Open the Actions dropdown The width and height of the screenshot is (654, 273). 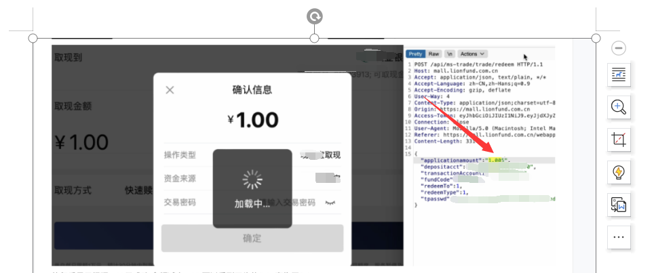(x=472, y=54)
